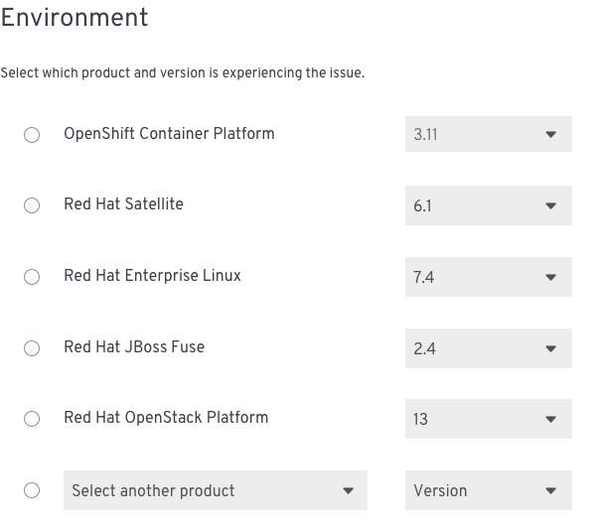
Task: Open the 3.11 version dropdown for OpenShift
Action: point(489,134)
